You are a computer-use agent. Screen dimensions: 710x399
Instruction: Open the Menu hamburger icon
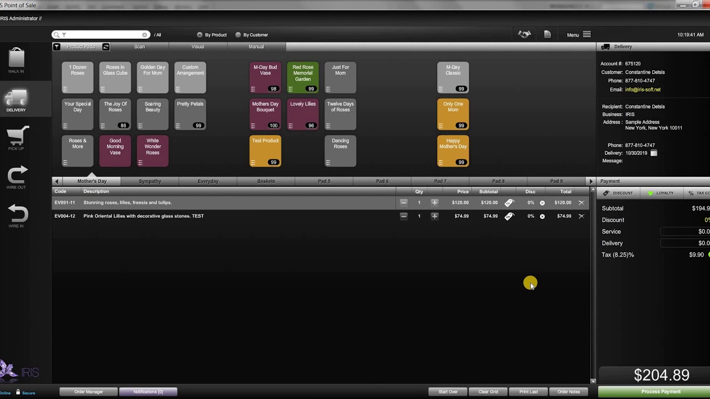click(587, 34)
